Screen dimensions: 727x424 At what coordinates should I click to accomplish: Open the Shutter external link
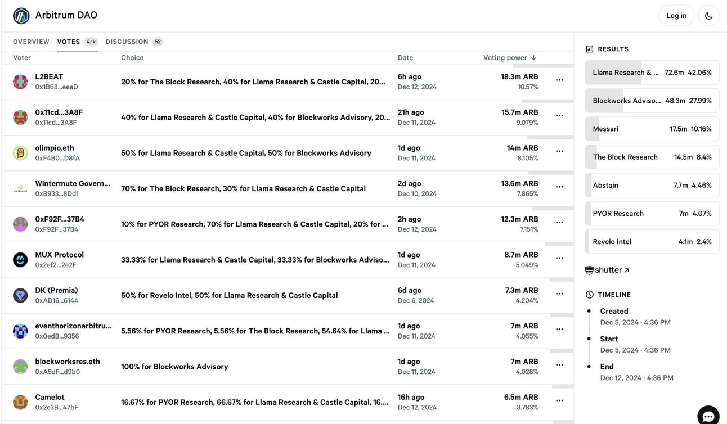[x=607, y=270]
